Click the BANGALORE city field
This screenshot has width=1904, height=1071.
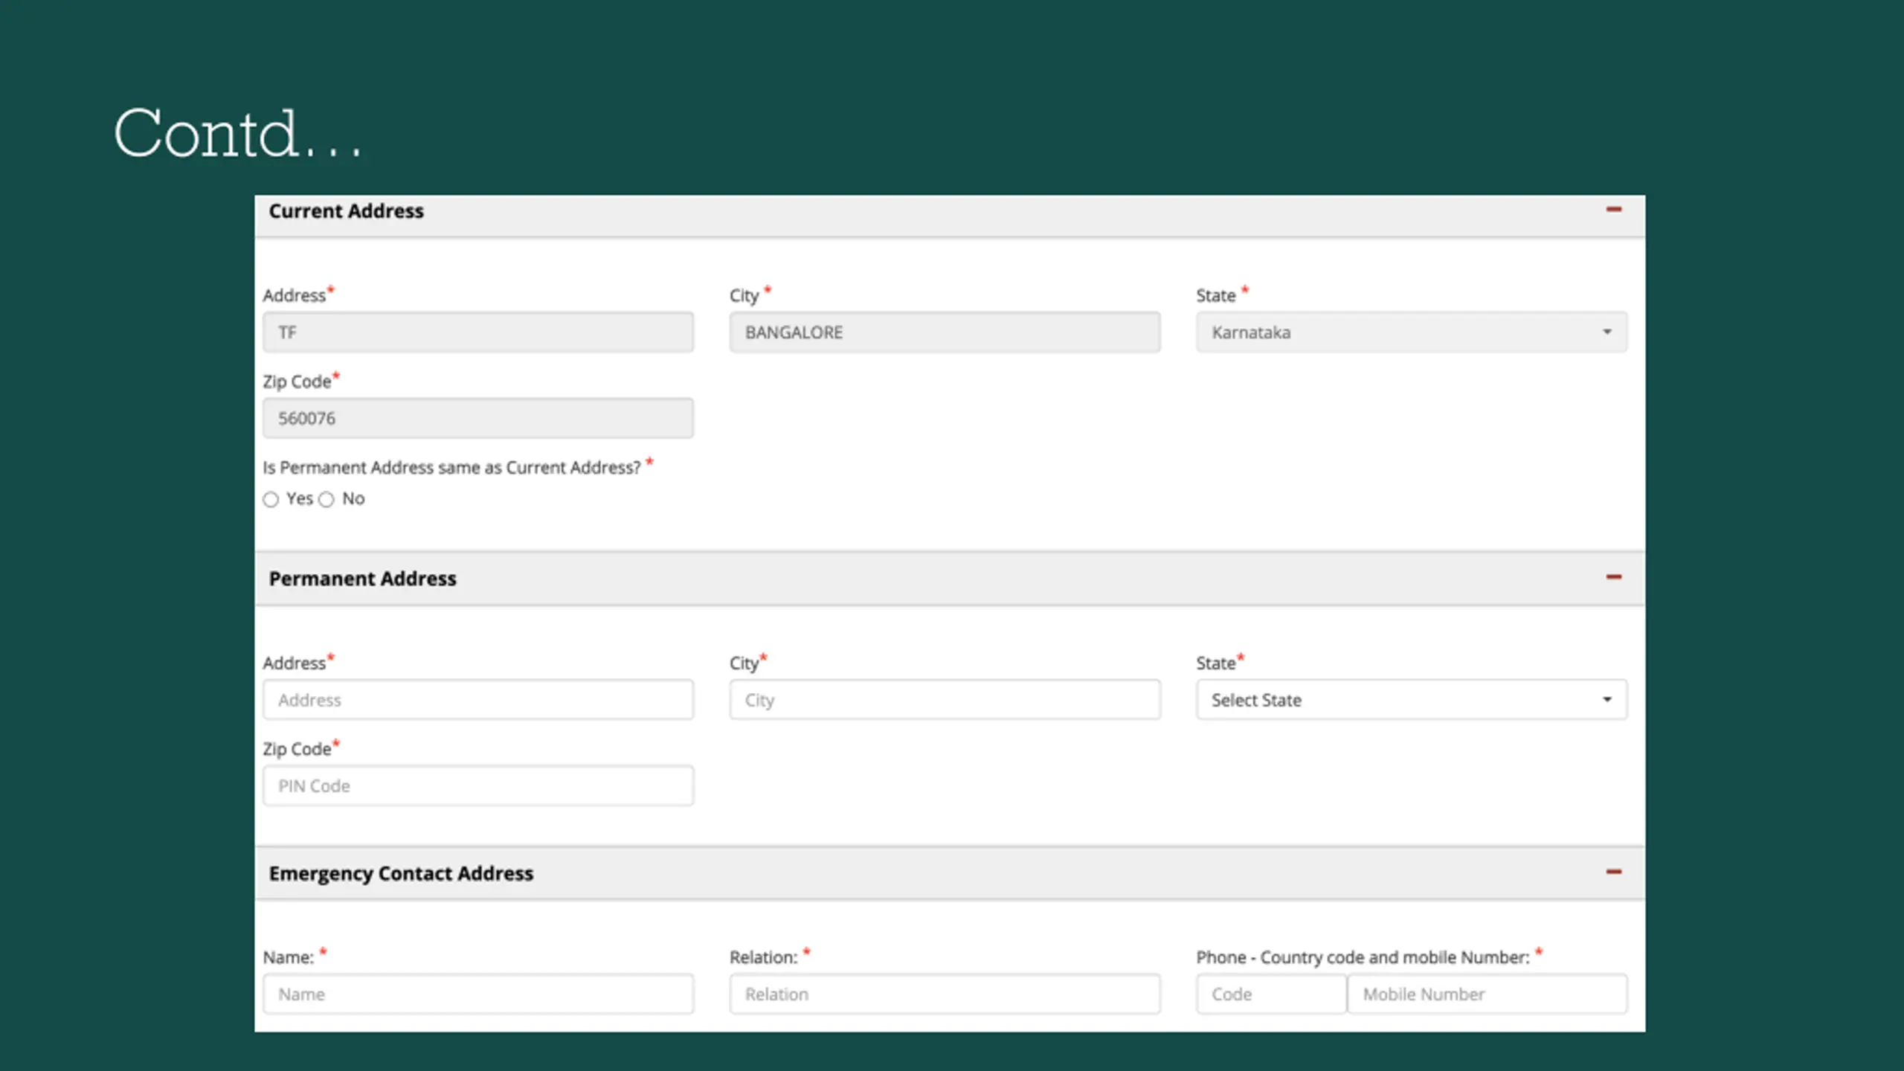(945, 332)
